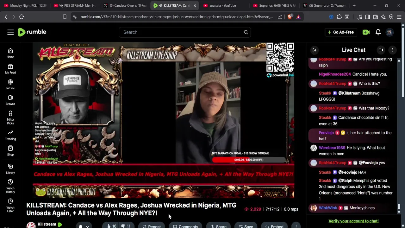Click Werebear1989 username in chat
The image size is (405, 228).
pos(332,148)
